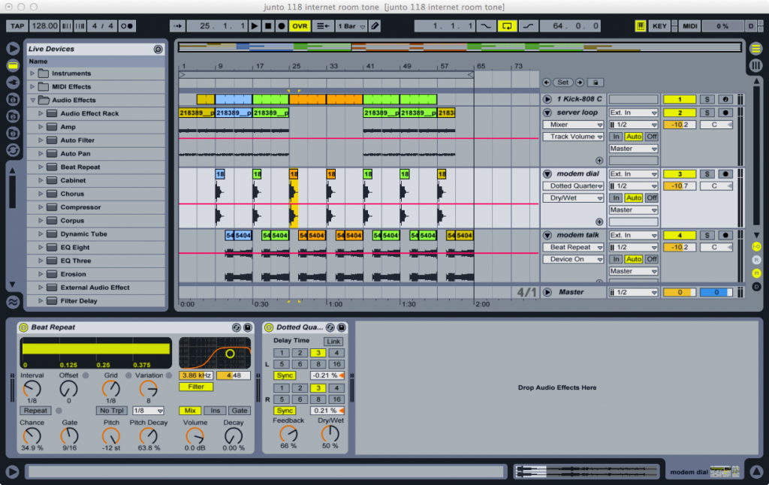Image resolution: width=769 pixels, height=485 pixels.
Task: Arm the modem dial track
Action: [x=725, y=174]
